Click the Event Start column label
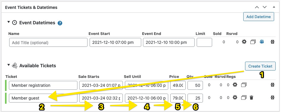Image resolution: width=286 pixels, height=112 pixels. pos(99,34)
